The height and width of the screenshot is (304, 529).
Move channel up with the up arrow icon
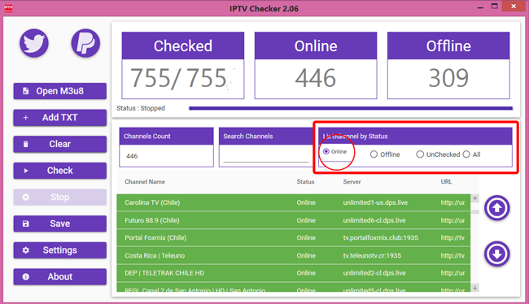tap(497, 208)
